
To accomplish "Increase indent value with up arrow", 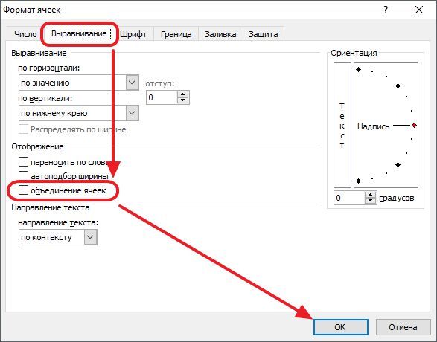I will (182, 94).
